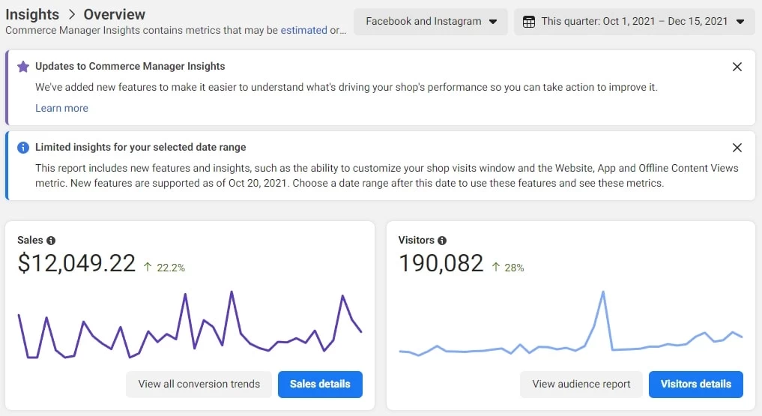Expand the This quarter date range dropdown arrow
762x416 pixels.
[x=740, y=22]
